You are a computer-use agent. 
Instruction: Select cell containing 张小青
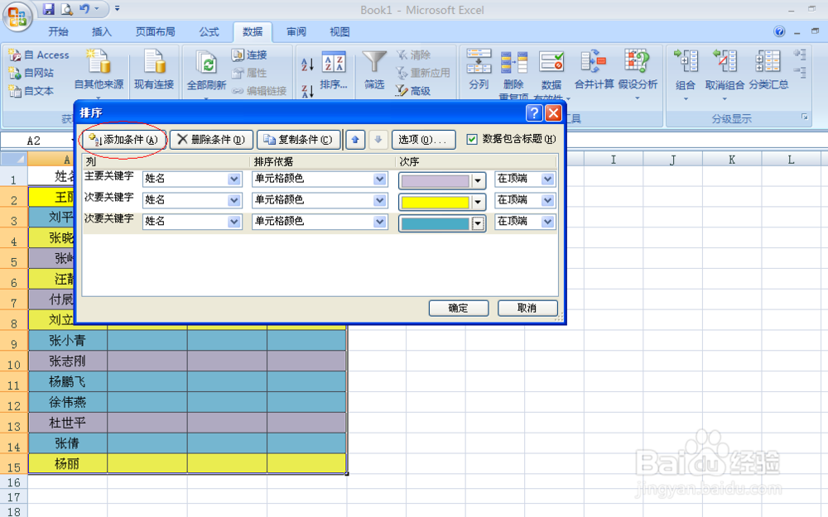tap(68, 341)
